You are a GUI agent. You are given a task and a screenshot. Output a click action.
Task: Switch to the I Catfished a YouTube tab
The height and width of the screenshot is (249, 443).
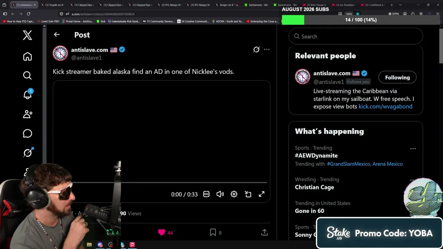(373, 5)
